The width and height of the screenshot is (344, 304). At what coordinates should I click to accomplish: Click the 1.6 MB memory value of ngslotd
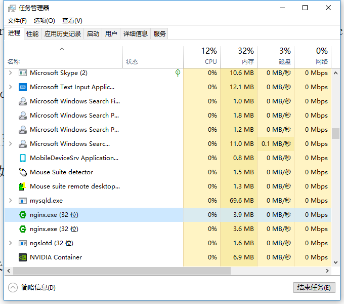coord(243,243)
